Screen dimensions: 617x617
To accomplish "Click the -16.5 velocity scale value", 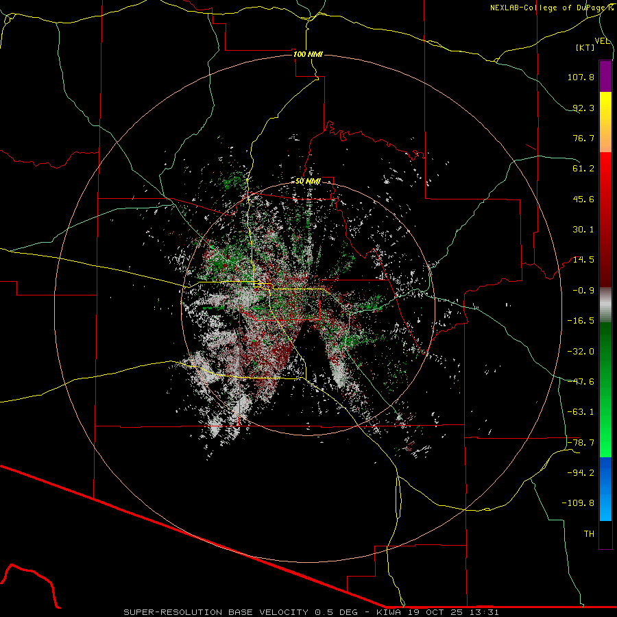I will 581,321.
